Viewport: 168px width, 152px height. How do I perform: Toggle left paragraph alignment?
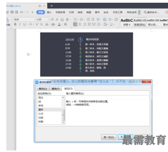tap(75, 24)
